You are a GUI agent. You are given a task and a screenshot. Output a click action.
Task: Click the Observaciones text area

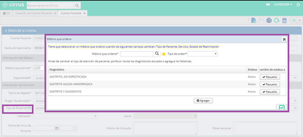(265, 128)
